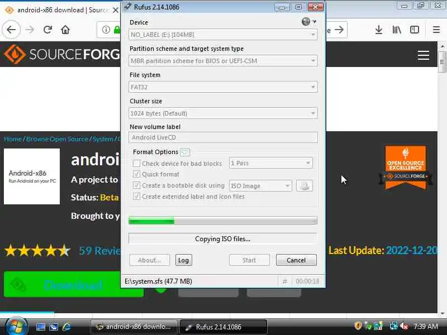Viewport: 447px width, 335px height.
Task: Toggle Firefox sidebar icon
Action: [x=415, y=30]
